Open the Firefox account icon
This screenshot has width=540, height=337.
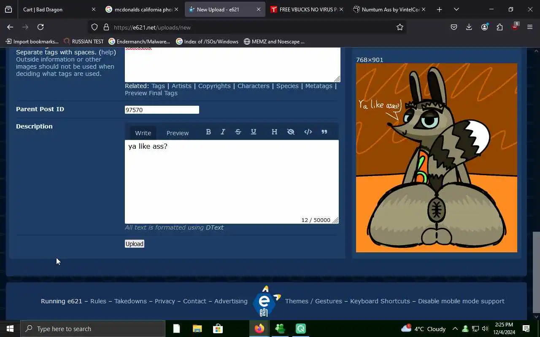click(484, 27)
